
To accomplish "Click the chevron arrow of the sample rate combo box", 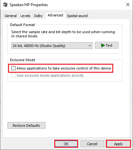I will tap(90, 46).
